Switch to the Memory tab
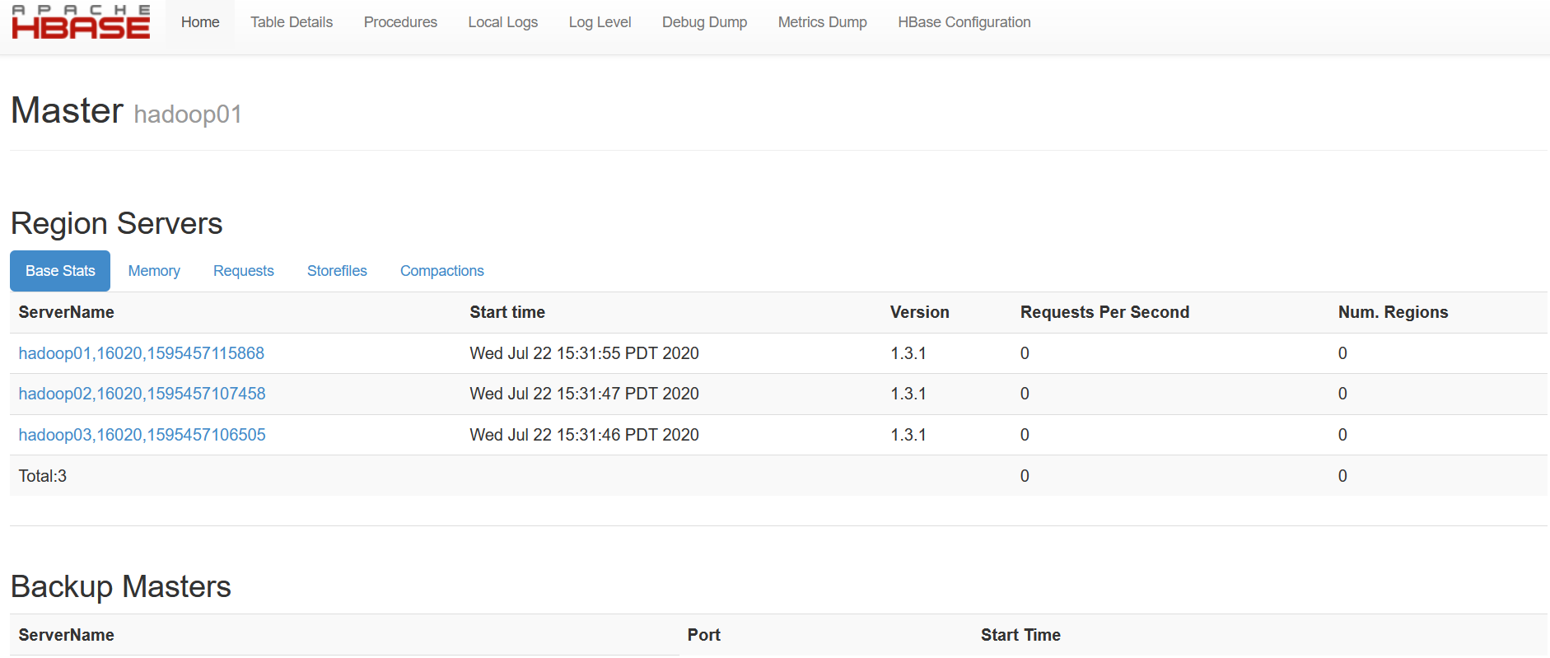Image resolution: width=1550 pixels, height=658 pixels. pyautogui.click(x=154, y=271)
